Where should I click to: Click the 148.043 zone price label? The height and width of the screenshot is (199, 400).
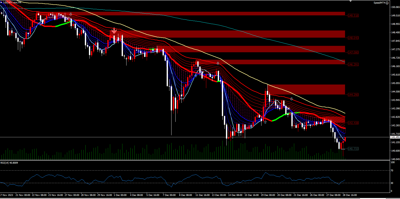tap(353, 38)
